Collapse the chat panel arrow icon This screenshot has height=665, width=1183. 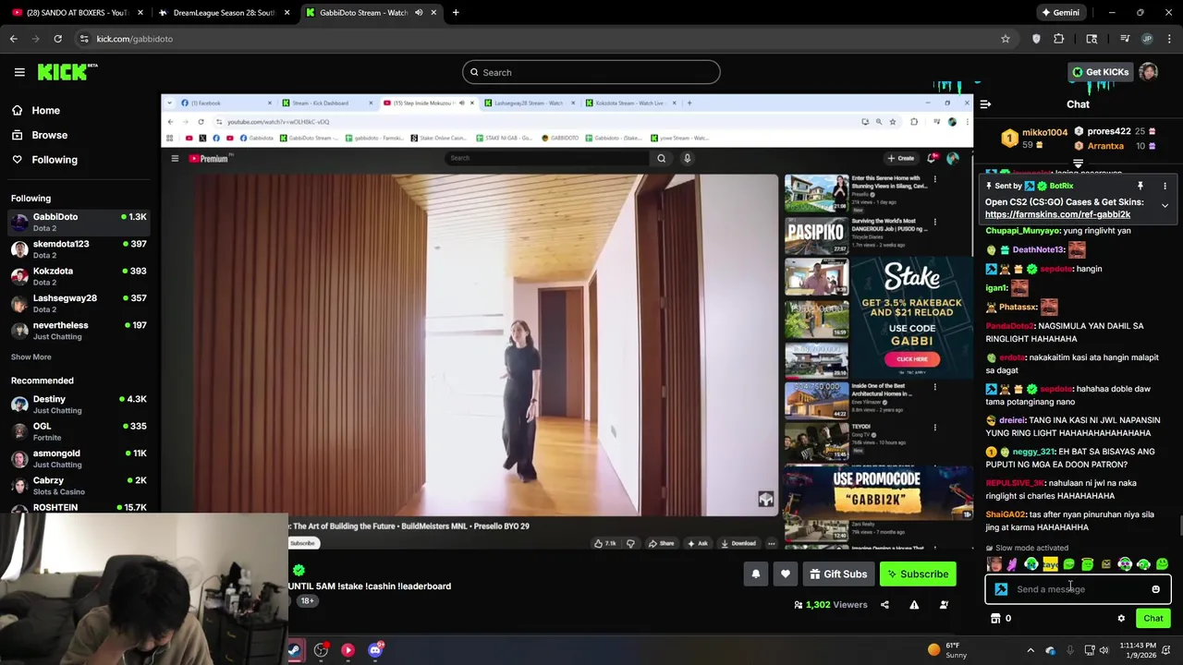[985, 104]
